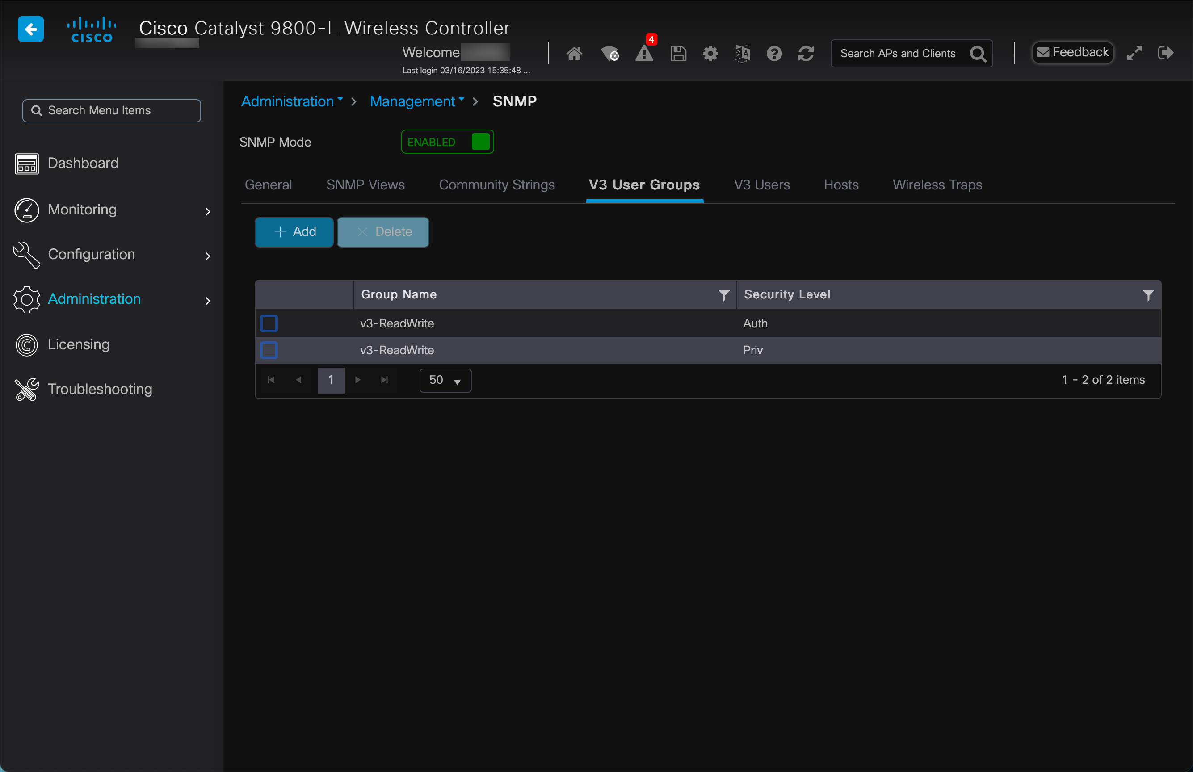Click the Delete button

tap(383, 232)
